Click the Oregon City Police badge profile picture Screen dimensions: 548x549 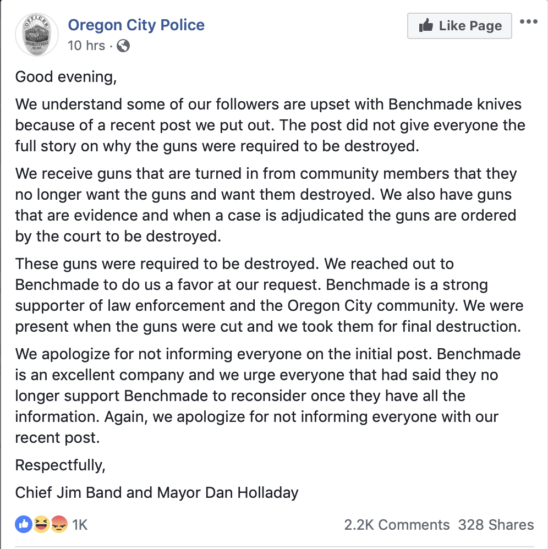click(36, 35)
